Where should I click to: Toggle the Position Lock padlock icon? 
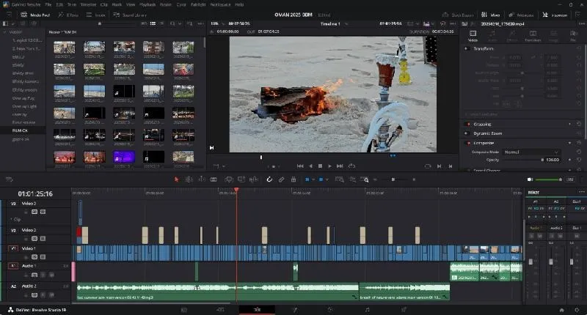click(293, 179)
